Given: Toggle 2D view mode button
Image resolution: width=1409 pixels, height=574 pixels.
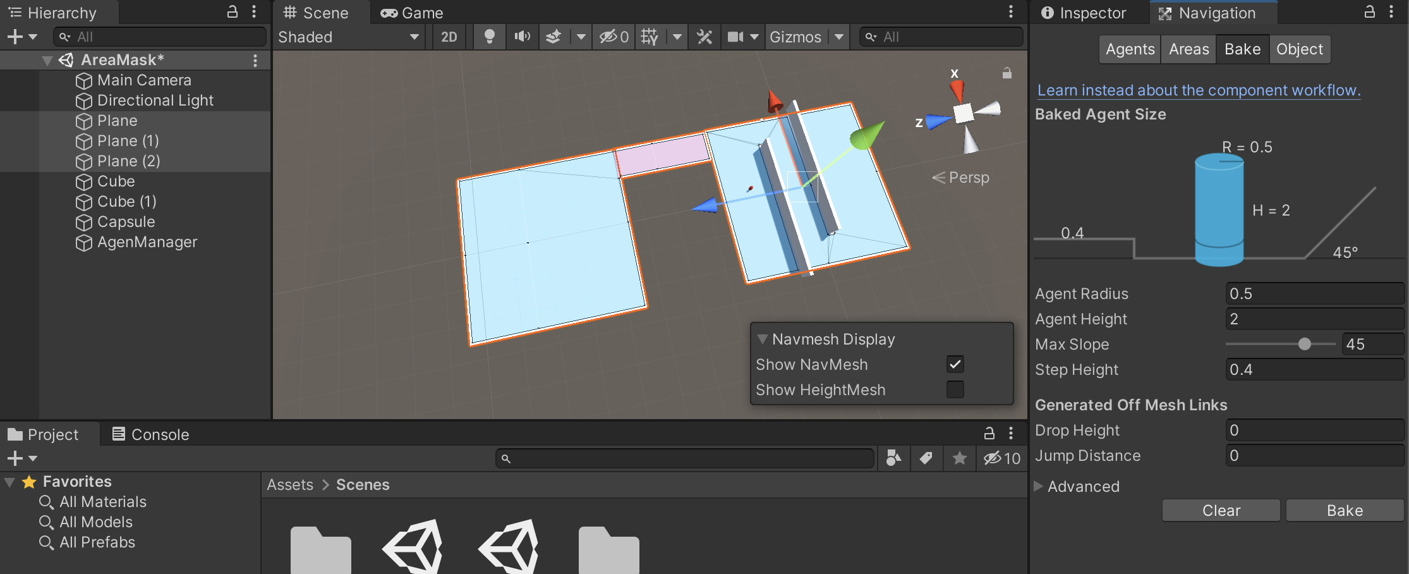Looking at the screenshot, I should [449, 37].
